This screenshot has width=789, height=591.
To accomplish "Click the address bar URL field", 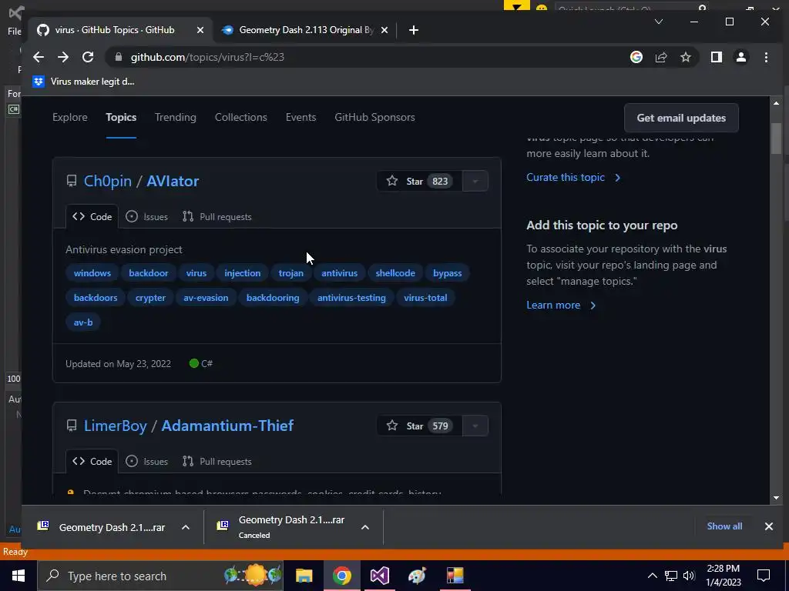I will pyautogui.click(x=368, y=57).
